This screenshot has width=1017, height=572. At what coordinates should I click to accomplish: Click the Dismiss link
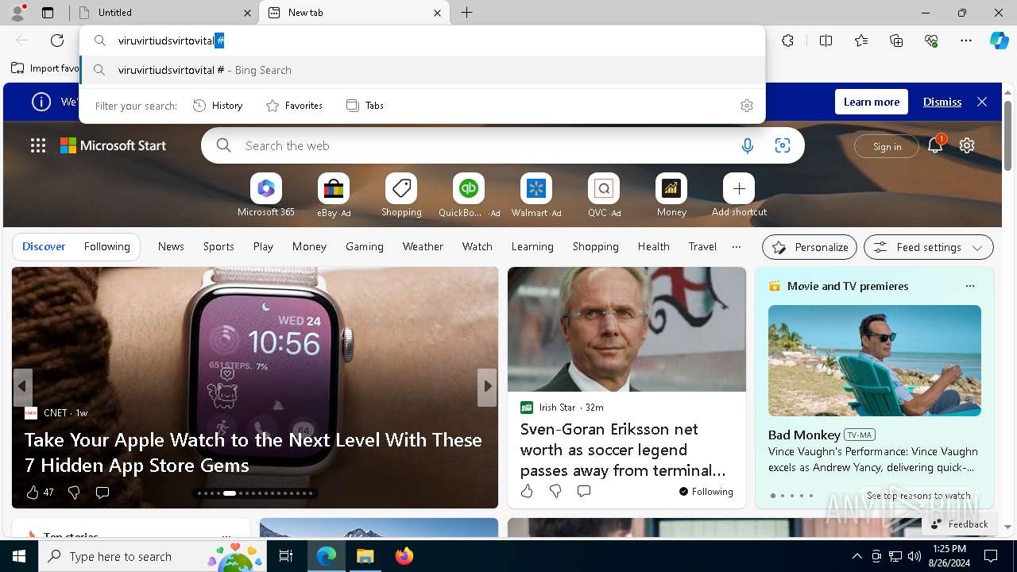942,102
